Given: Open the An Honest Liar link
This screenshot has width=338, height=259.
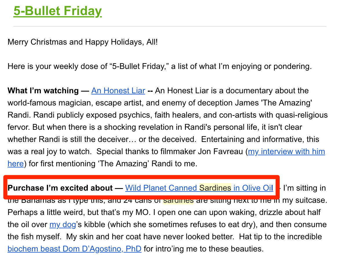Looking at the screenshot, I should (118, 91).
